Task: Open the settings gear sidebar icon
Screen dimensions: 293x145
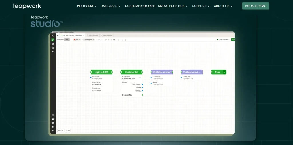Action: tap(53, 123)
